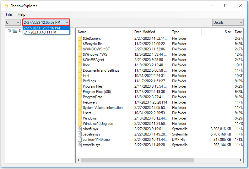Click the Users folder icon
This screenshot has height=169, width=249.
tap(80, 113)
